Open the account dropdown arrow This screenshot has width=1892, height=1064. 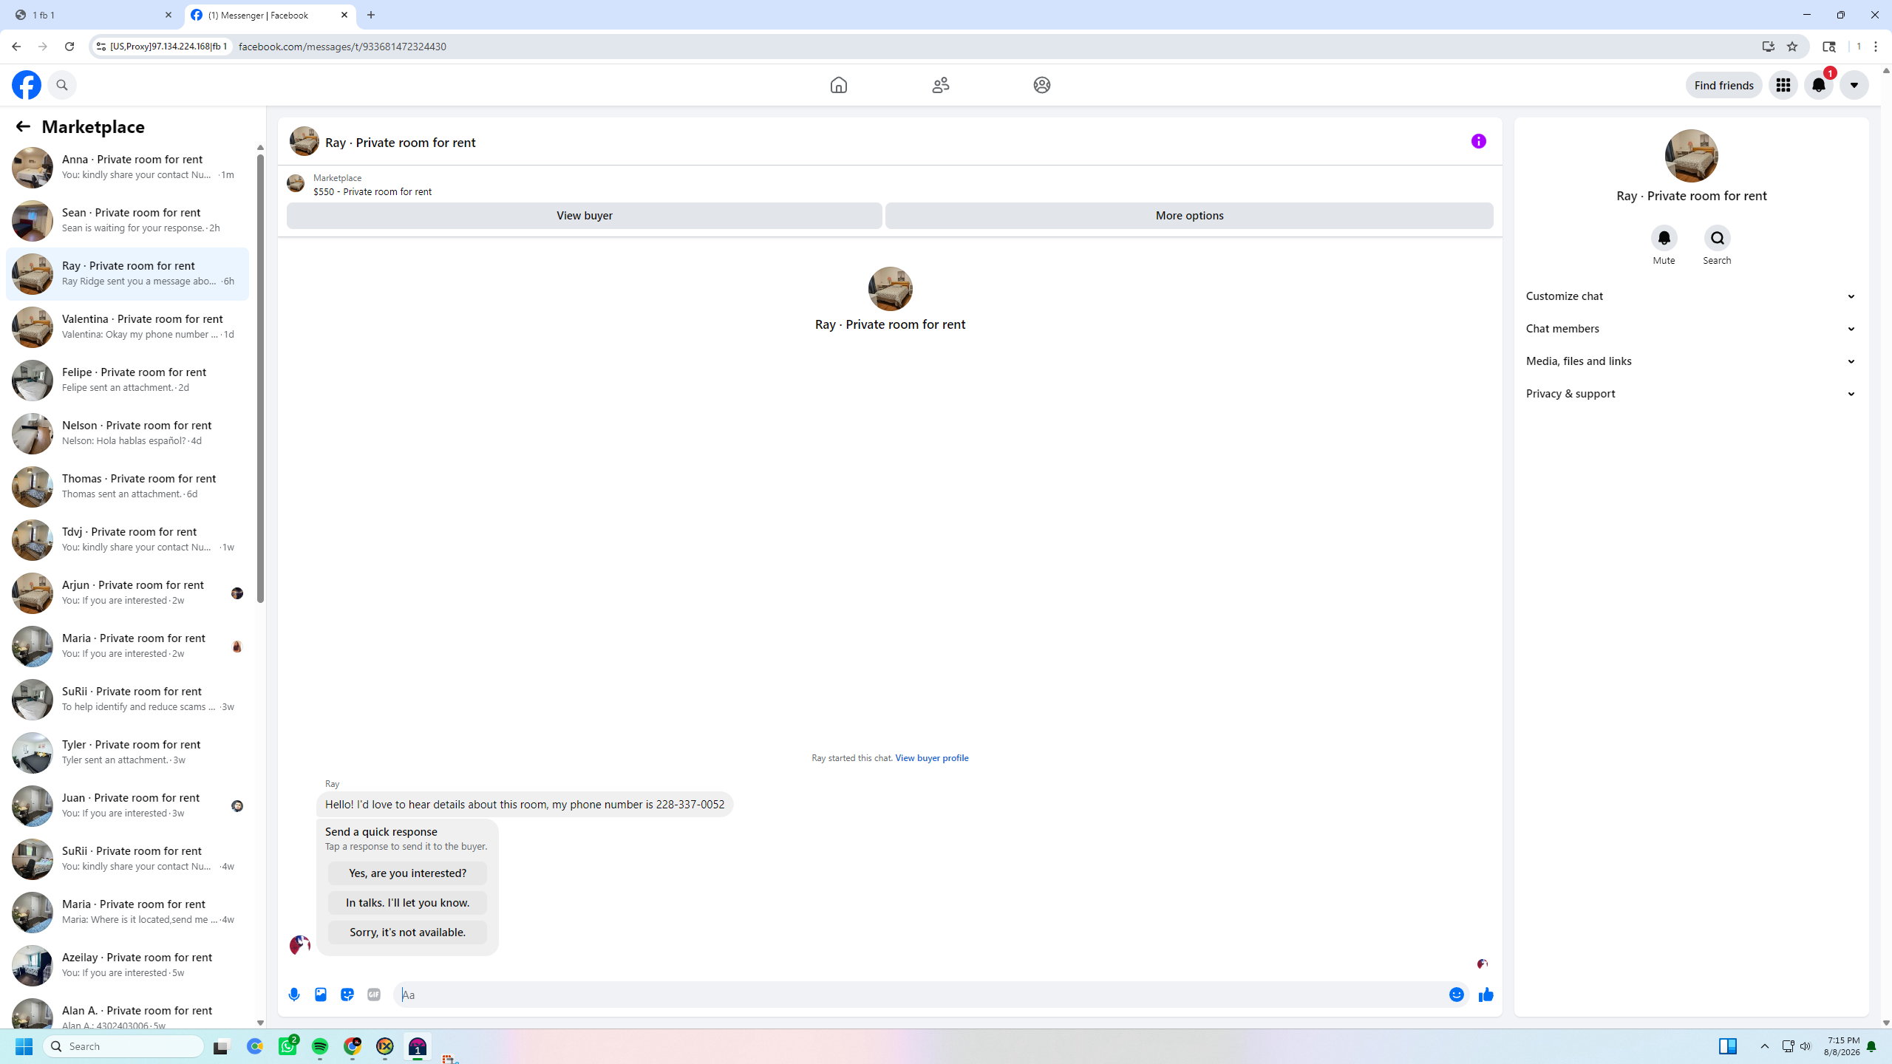tap(1854, 85)
